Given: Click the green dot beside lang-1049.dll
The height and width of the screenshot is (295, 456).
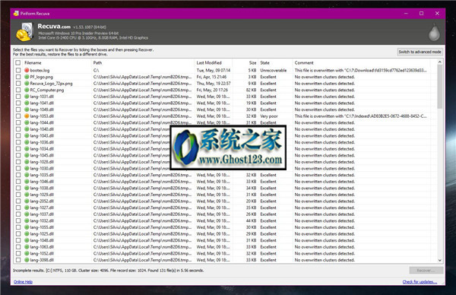Looking at the screenshot, I should (27, 109).
